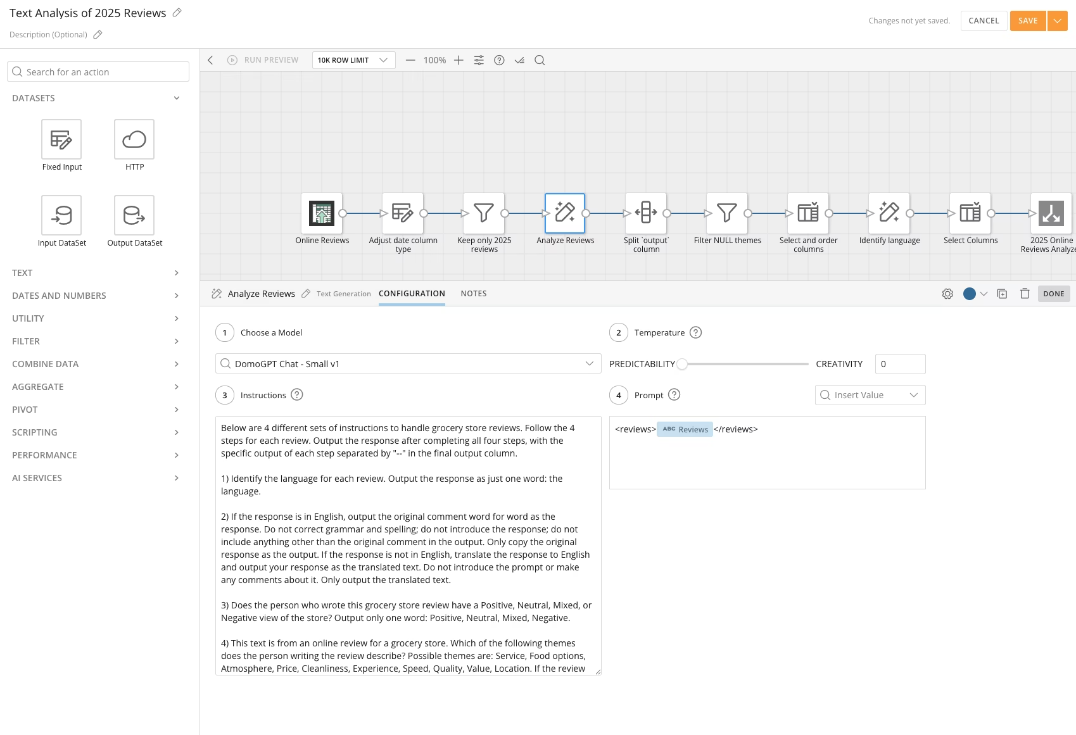Collapse the DATASETS section
This screenshot has height=735, width=1076.
point(177,98)
